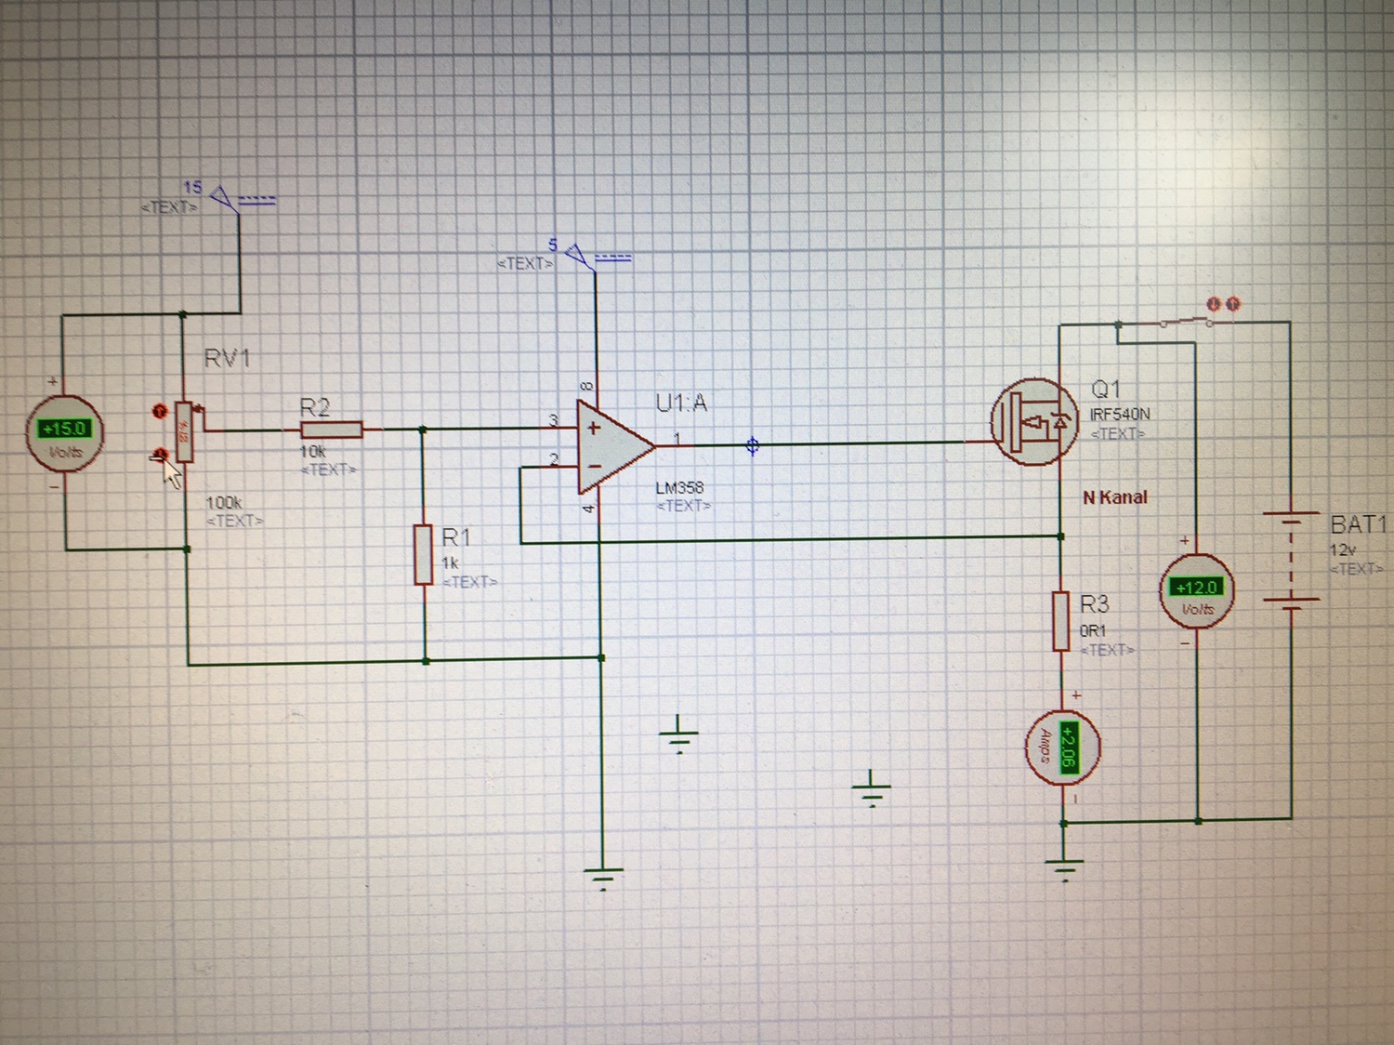Screen dimensions: 1394x1045
Task: Click the lower red decrement dot of RV1
Action: tap(159, 454)
